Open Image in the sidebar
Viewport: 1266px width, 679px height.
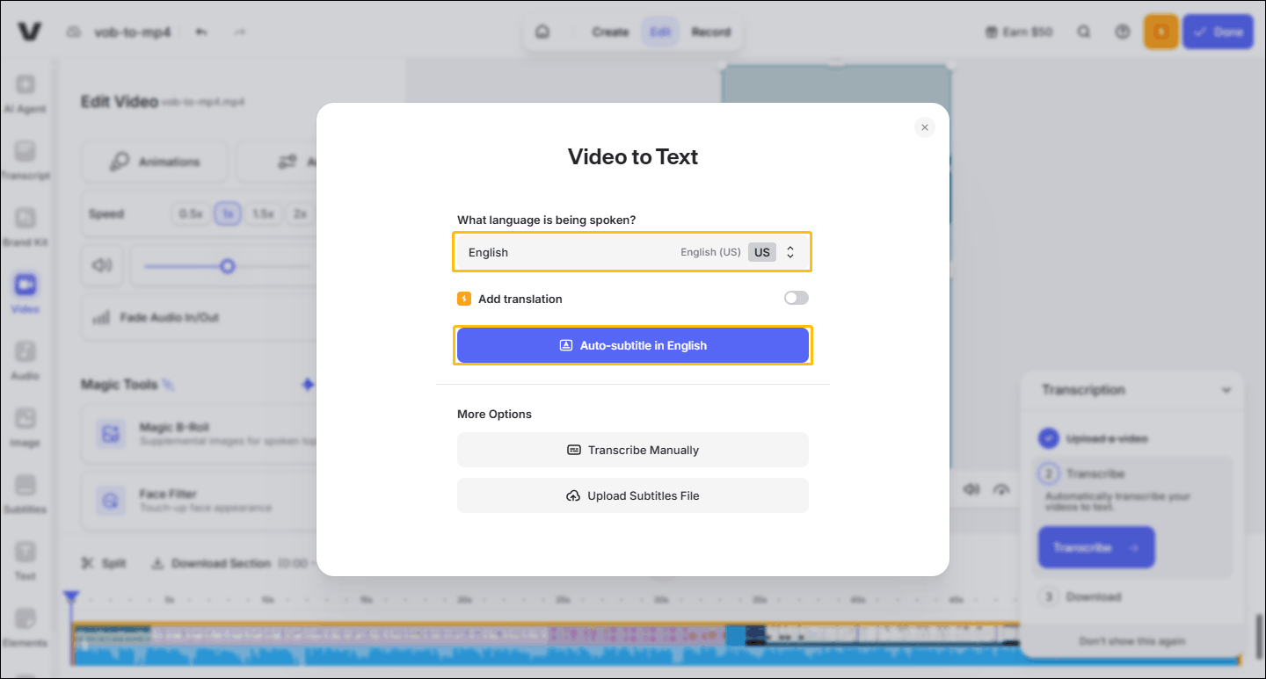25,428
